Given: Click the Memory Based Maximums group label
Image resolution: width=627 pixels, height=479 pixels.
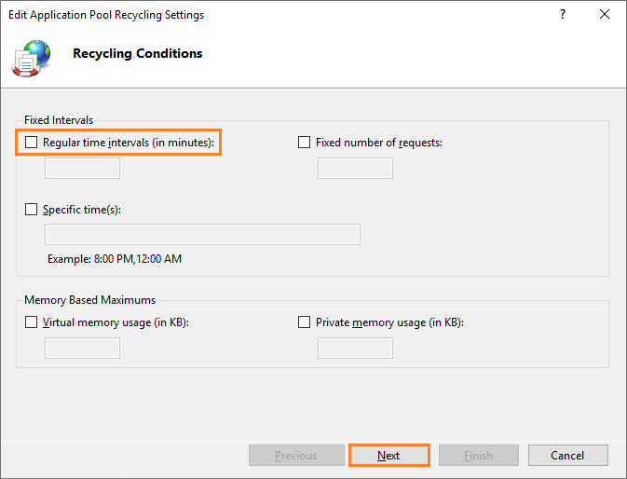Looking at the screenshot, I should [90, 300].
